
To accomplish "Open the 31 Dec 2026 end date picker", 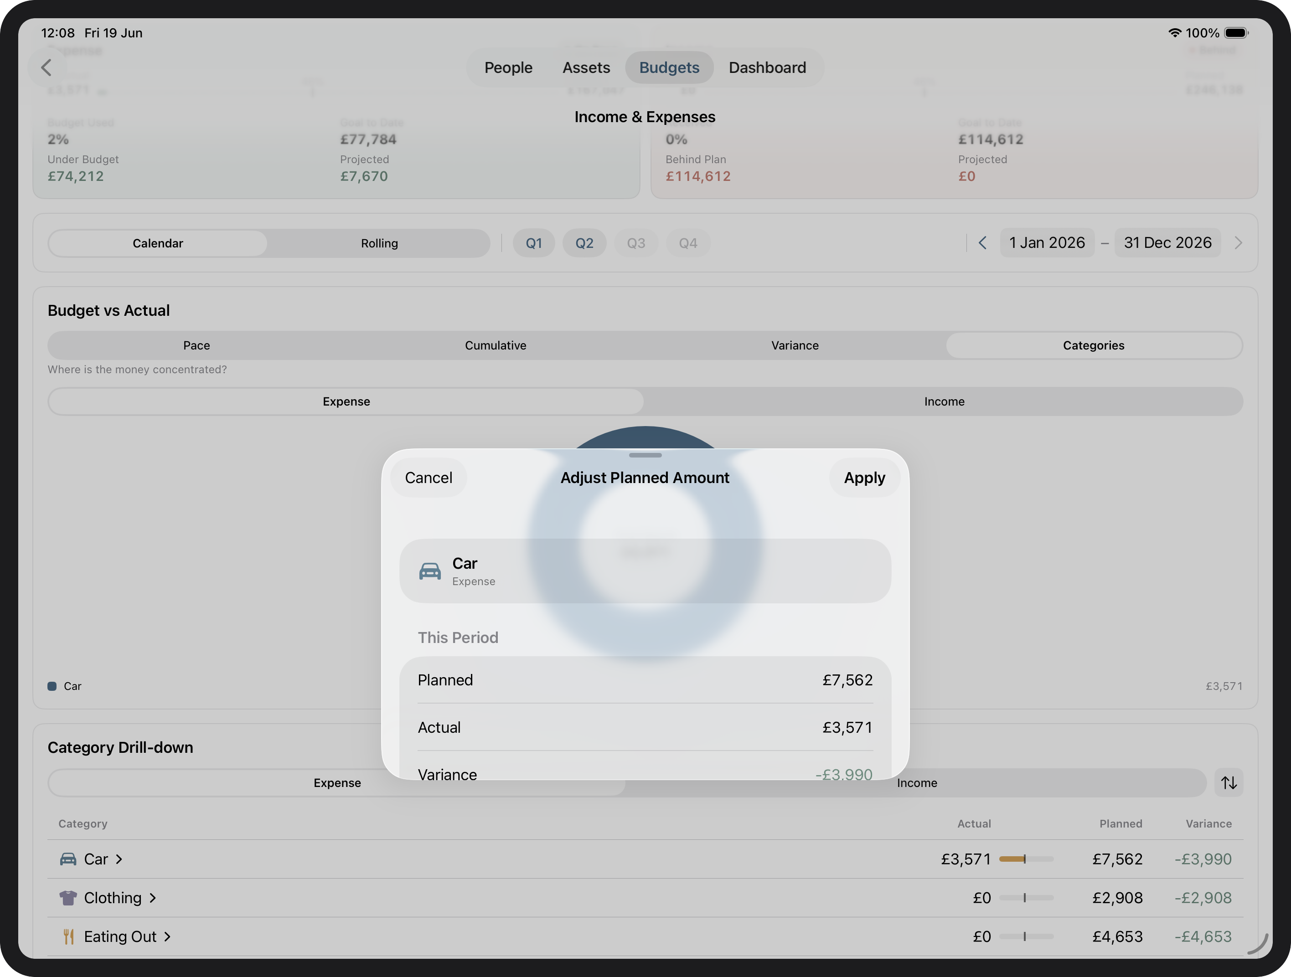I will 1167,242.
